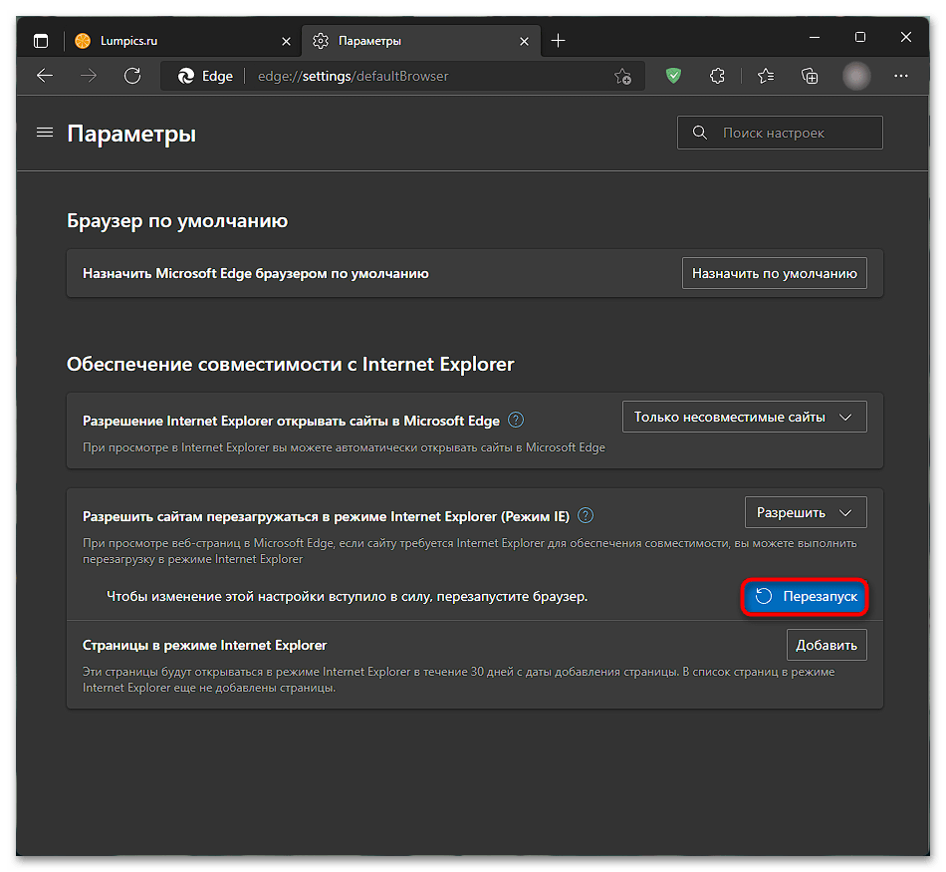This screenshot has height=872, width=946.
Task: Click the Edge logo in the address bar
Action: (186, 76)
